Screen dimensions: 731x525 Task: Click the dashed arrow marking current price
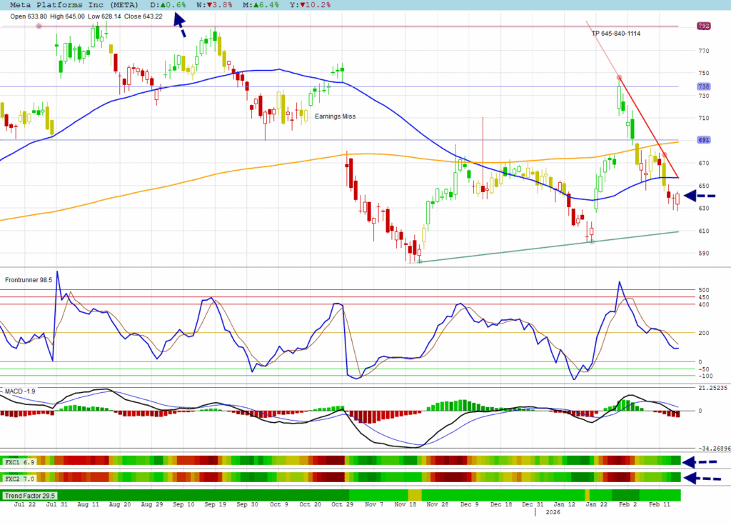tap(700, 195)
